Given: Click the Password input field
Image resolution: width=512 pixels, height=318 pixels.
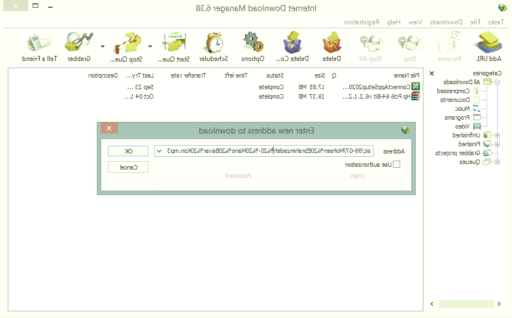Looking at the screenshot, I should click(190, 176).
